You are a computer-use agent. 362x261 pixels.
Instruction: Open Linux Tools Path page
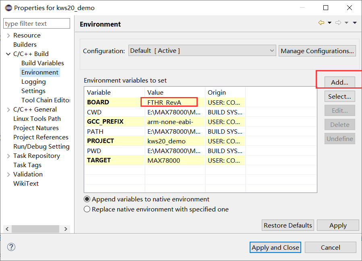(x=37, y=119)
